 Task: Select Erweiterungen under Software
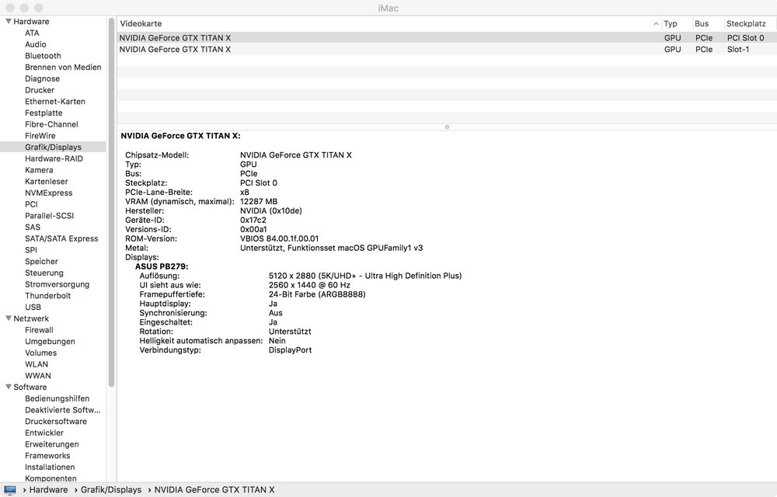click(x=51, y=444)
